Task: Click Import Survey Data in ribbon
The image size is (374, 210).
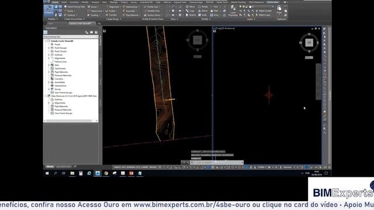Action: (x=74, y=6)
